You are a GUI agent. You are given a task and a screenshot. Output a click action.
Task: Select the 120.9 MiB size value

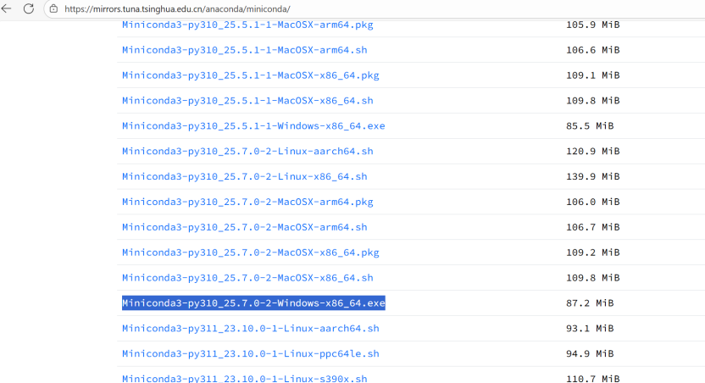[592, 151]
